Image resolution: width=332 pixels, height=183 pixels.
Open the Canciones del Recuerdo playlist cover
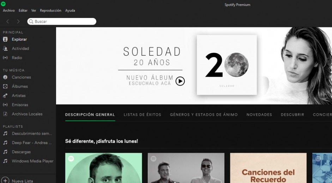(x=268, y=168)
